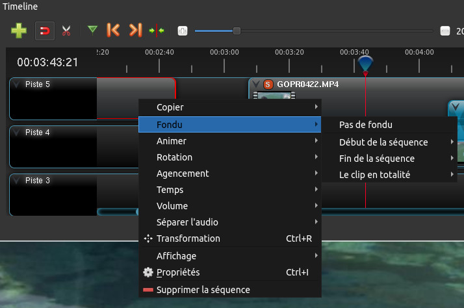Jump to the previous marker
Image resolution: width=464 pixels, height=308 pixels.
113,30
